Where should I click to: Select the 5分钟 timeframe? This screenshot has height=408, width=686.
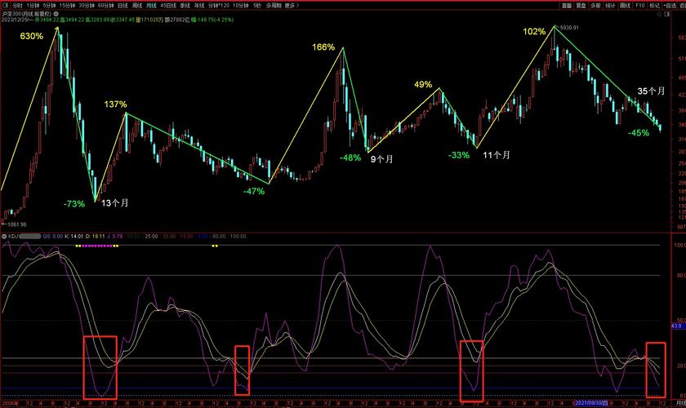(49, 5)
